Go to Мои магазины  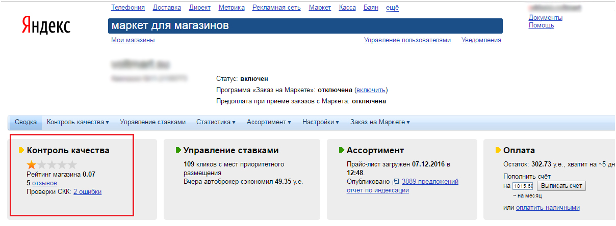pos(133,40)
